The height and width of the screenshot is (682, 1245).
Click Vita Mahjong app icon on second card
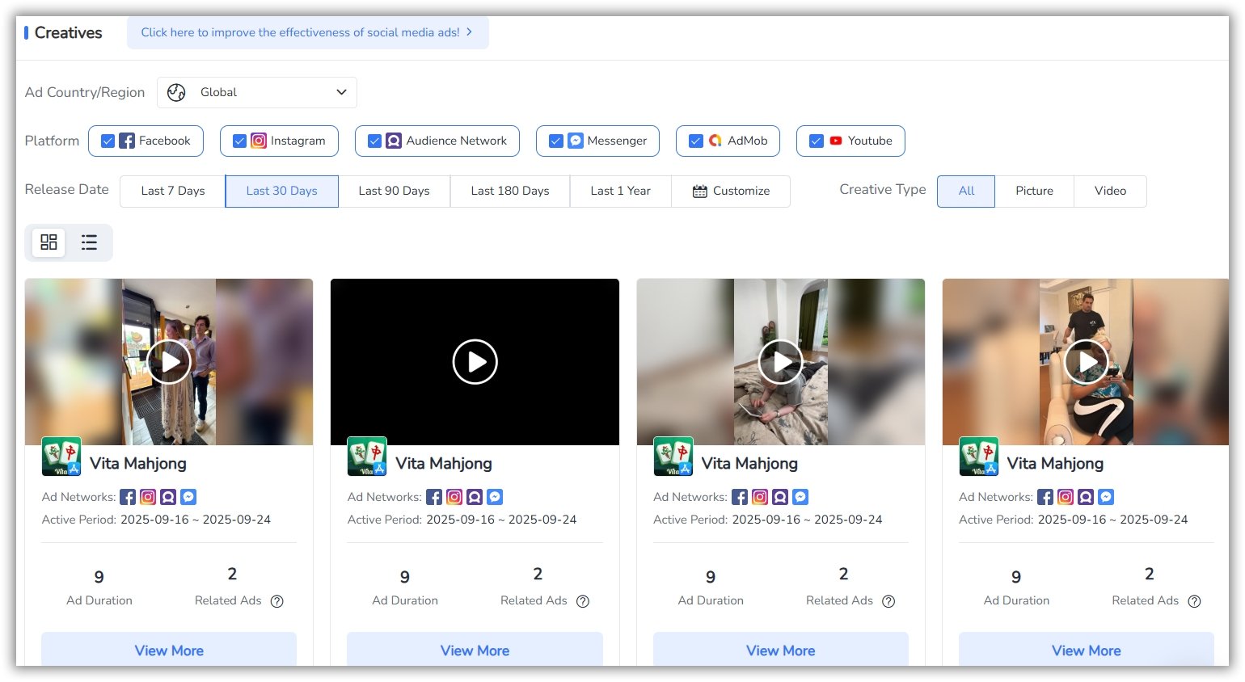point(367,457)
